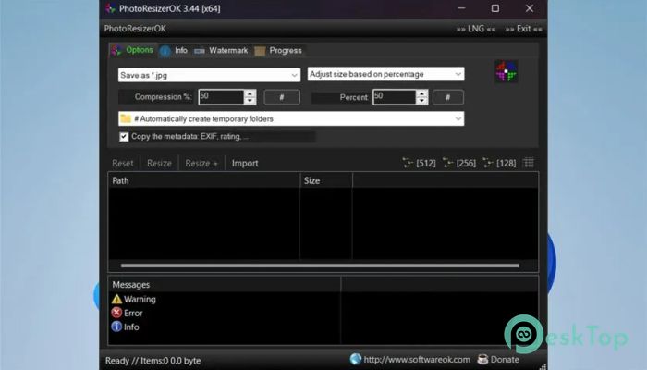Show the Progress tab
Viewport: 647px width, 370px height.
pos(278,50)
